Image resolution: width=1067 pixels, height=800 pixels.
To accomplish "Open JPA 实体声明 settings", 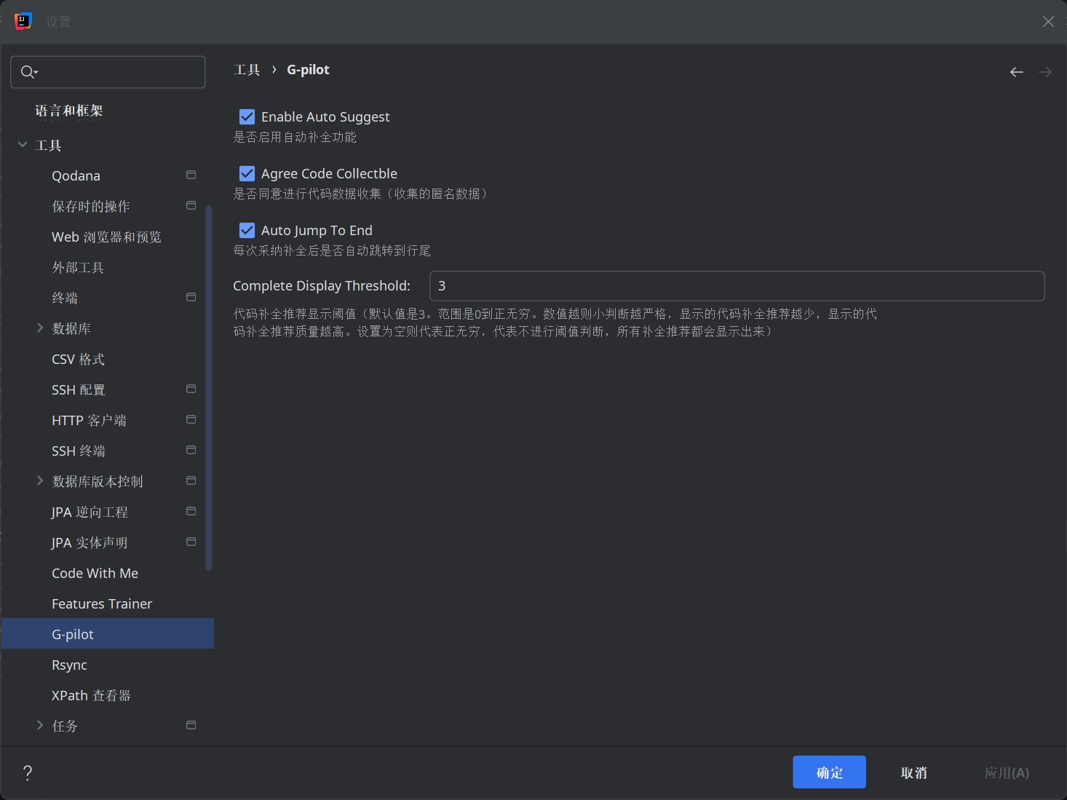I will 108,542.
